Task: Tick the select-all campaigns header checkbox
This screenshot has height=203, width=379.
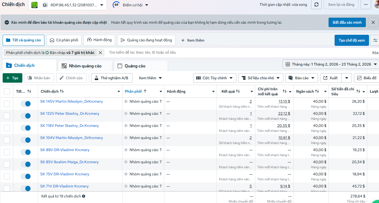Action: click(7, 91)
